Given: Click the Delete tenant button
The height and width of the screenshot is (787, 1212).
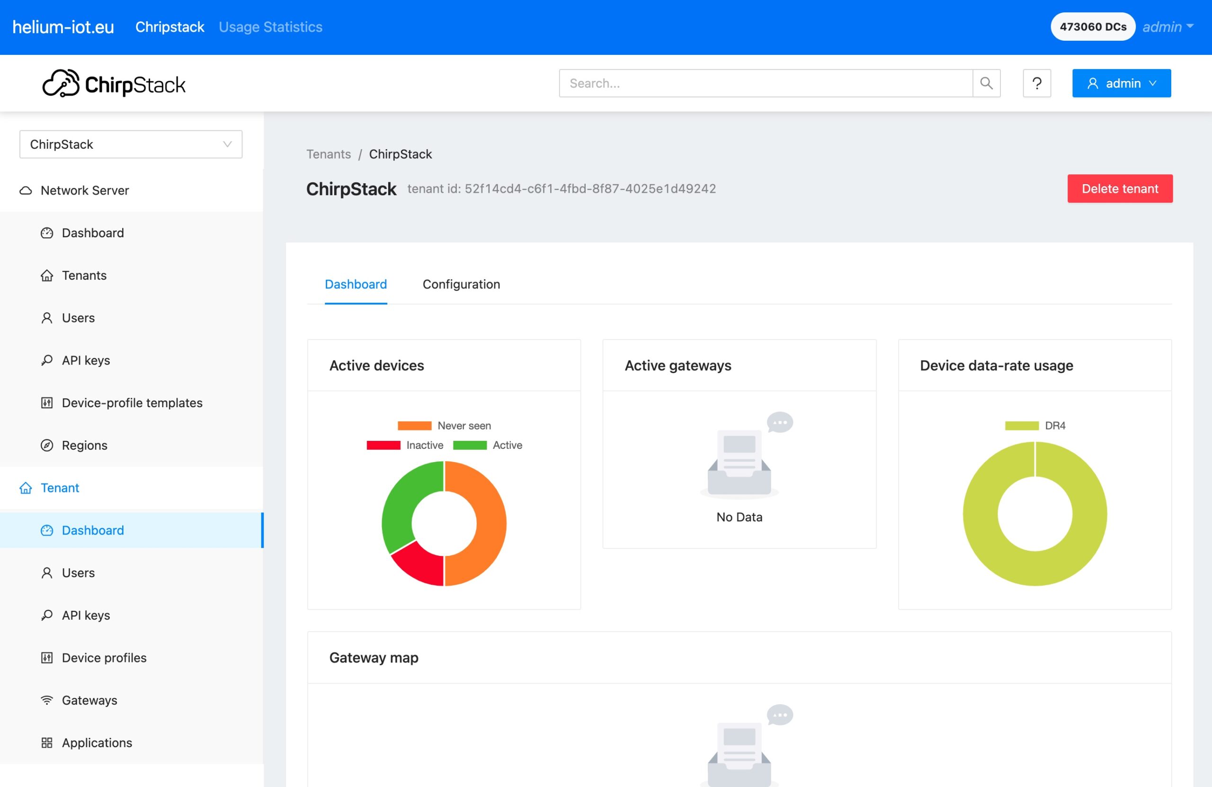Looking at the screenshot, I should (1119, 188).
